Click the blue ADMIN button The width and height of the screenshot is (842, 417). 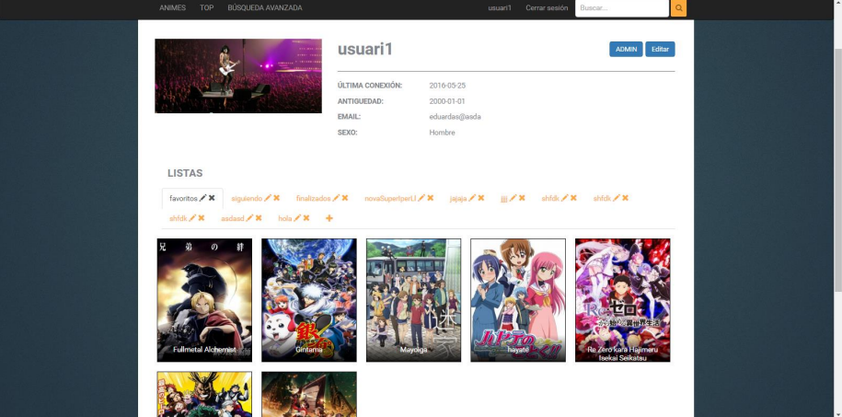(626, 50)
